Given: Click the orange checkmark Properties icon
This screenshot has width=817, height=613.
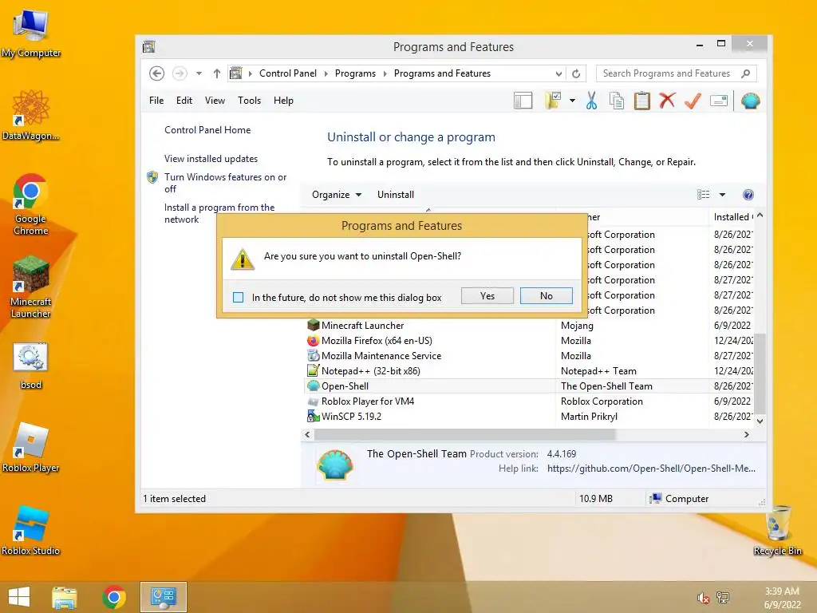Looking at the screenshot, I should (x=693, y=101).
